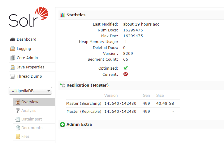Screen dimensions: 224x143
Task: Click the Num Docs value 16299475
Action: pos(133,30)
